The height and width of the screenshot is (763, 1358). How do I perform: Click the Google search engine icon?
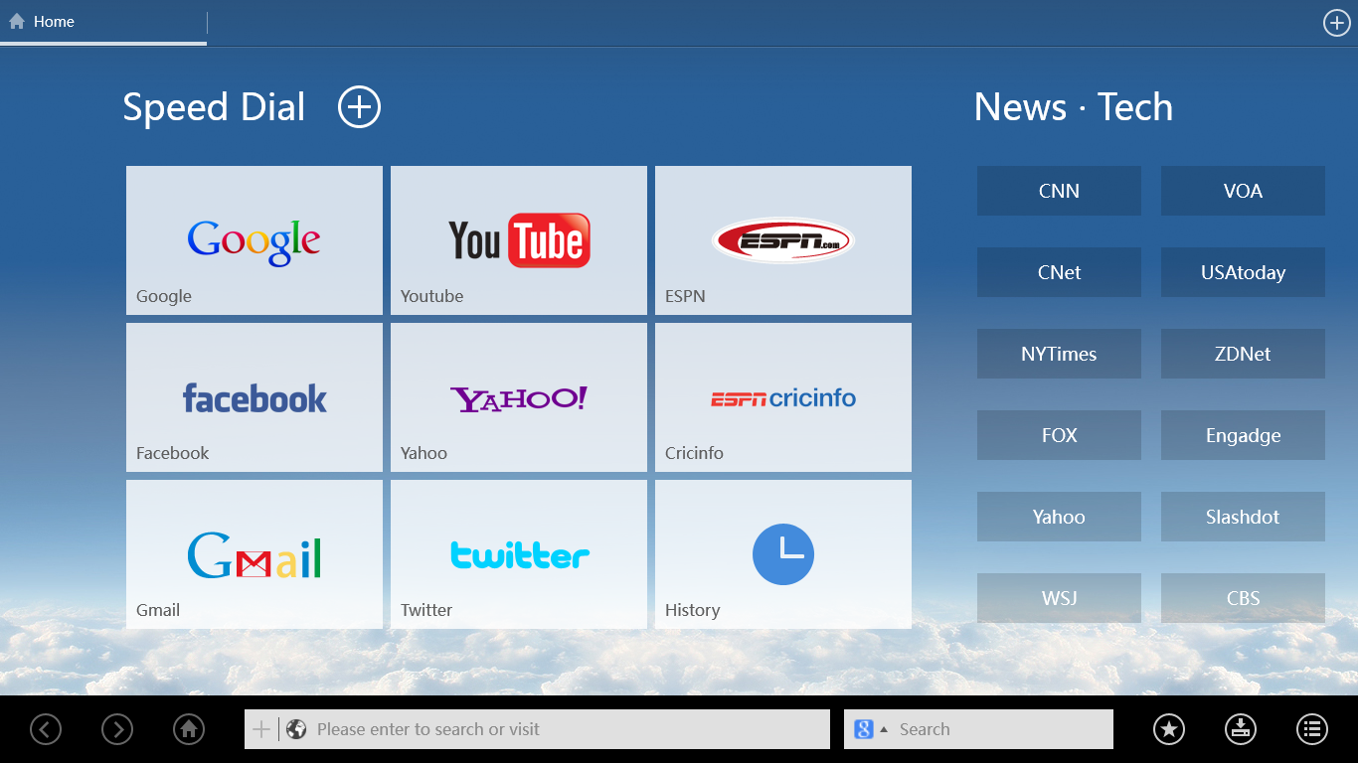(x=864, y=729)
